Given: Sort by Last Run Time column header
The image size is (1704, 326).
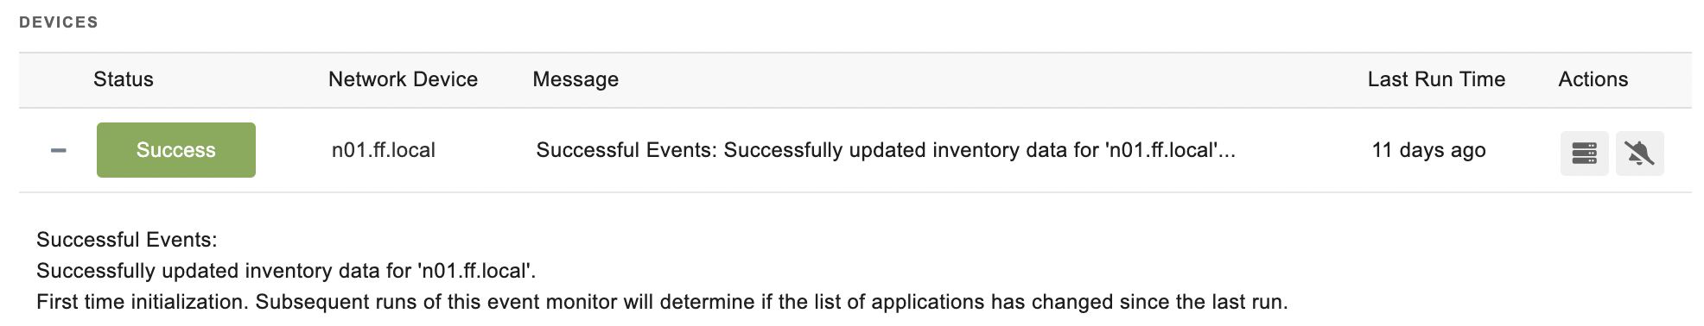Looking at the screenshot, I should click(x=1436, y=79).
